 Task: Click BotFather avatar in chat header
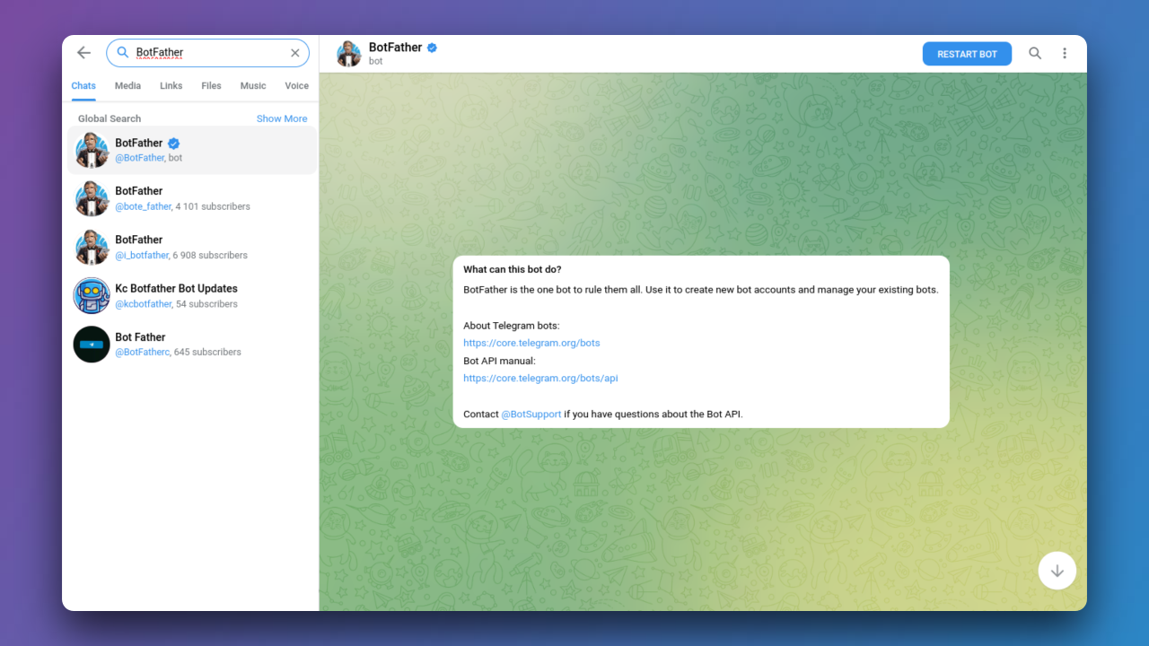click(349, 54)
